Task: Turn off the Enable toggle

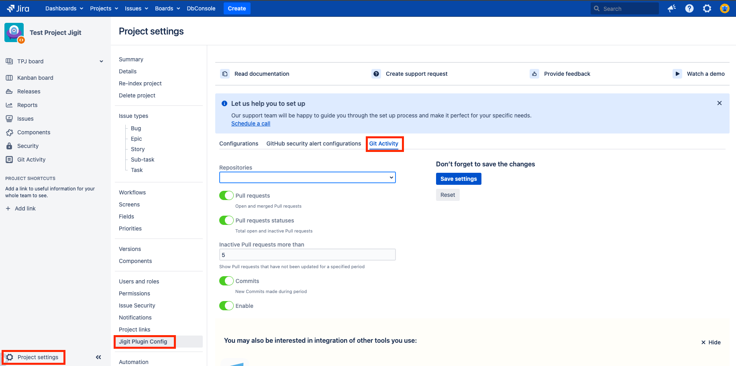Action: 226,306
